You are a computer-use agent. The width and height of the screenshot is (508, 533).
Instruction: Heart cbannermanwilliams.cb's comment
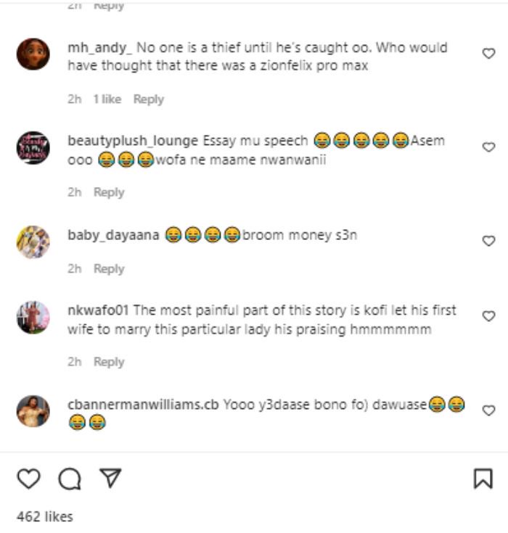pos(488,410)
